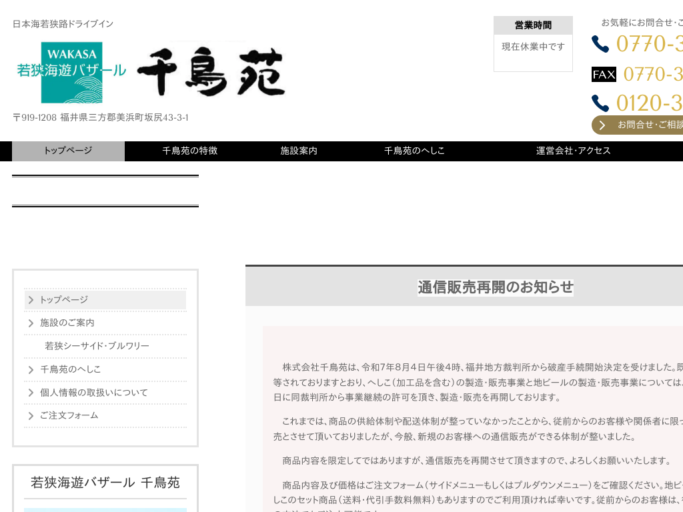Expand the 個人情報の取扱いについて sidebar entry
This screenshot has width=683, height=512.
coord(93,393)
